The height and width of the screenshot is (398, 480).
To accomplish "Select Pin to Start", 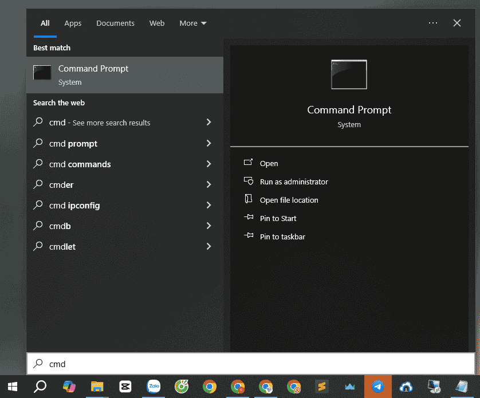I will coord(278,219).
